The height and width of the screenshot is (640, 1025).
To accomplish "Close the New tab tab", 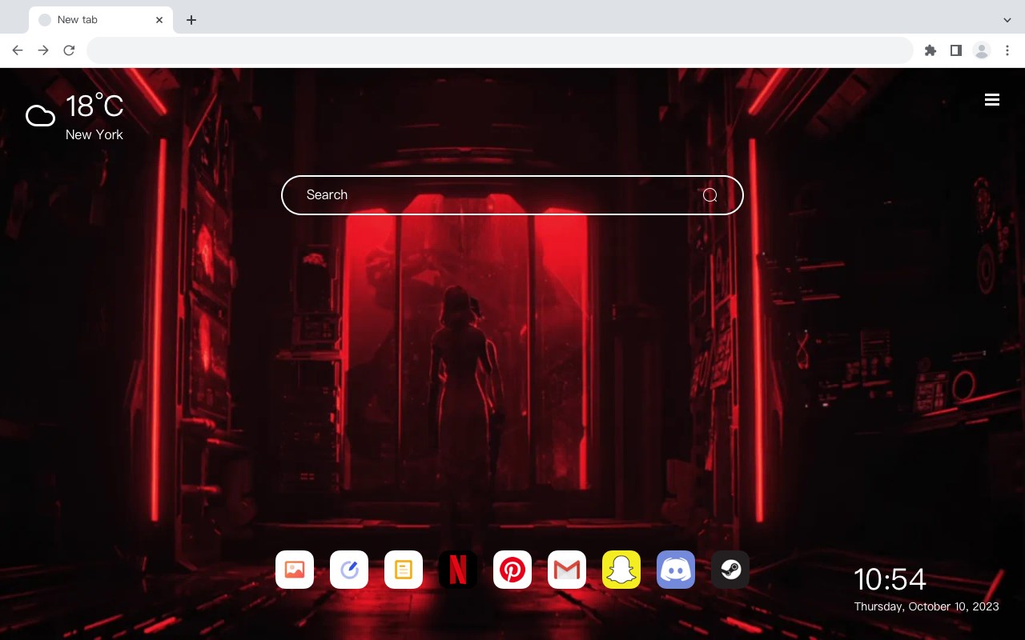I will point(159,20).
